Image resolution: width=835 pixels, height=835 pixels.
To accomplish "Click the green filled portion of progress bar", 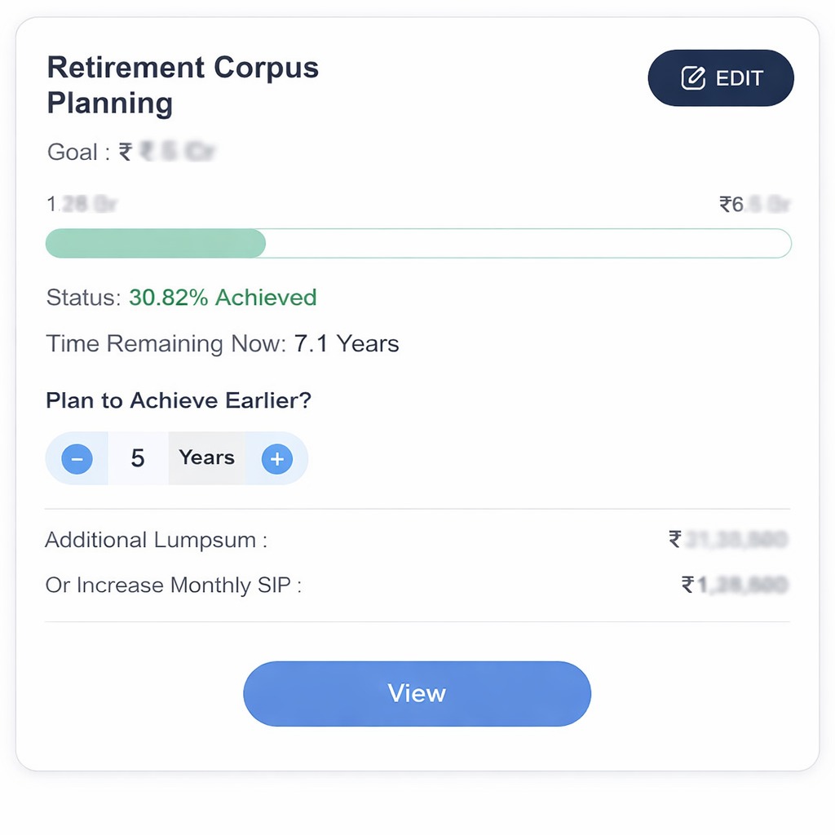I will coord(155,244).
